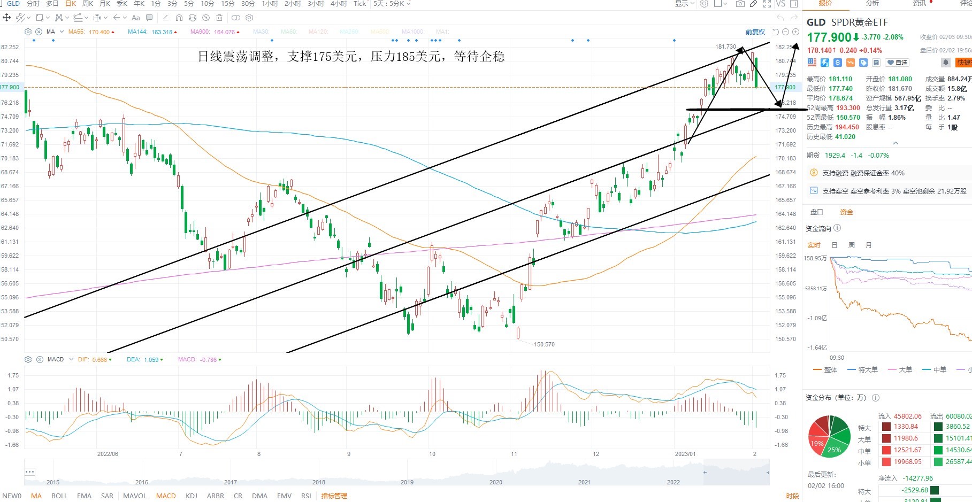Toggle the MA144 line visibility
Image resolution: width=972 pixels, height=502 pixels.
pos(152,32)
